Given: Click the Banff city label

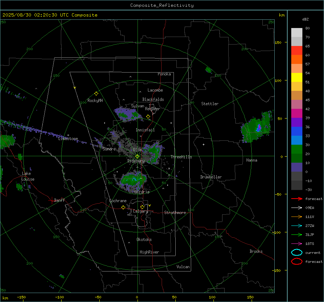Looking at the screenshot, I should point(59,200).
